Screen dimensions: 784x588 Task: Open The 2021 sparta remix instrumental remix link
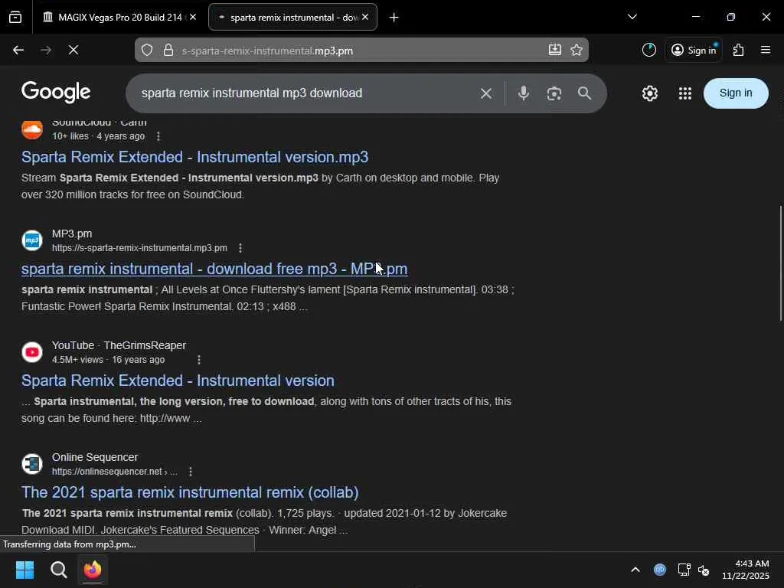[190, 492]
